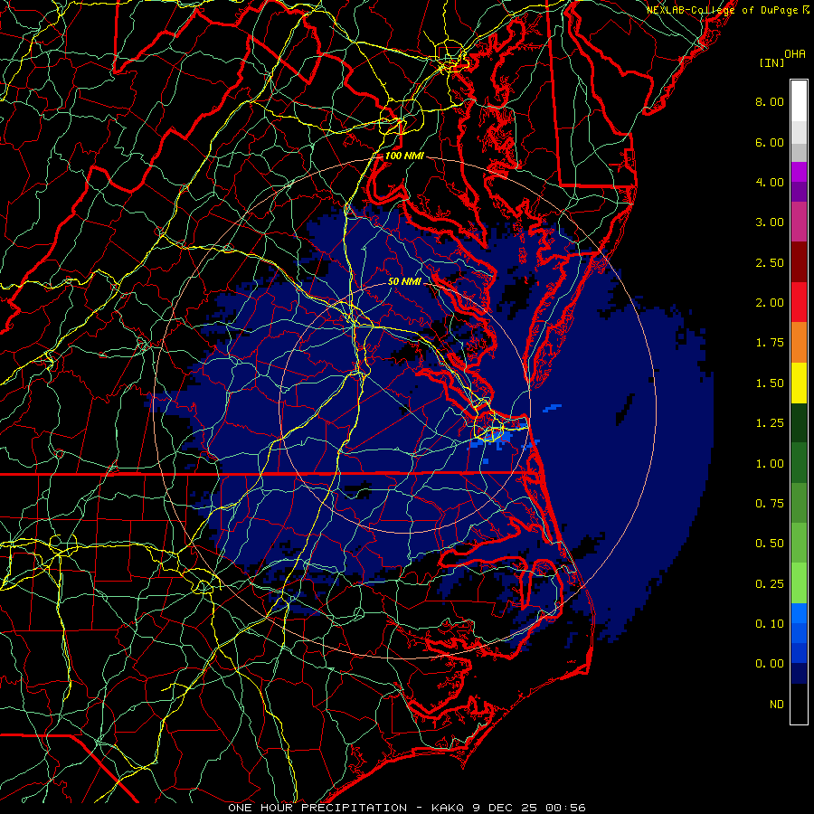Click the 2.50 legend value
Image resolution: width=814 pixels, height=814 pixels.
click(x=770, y=262)
